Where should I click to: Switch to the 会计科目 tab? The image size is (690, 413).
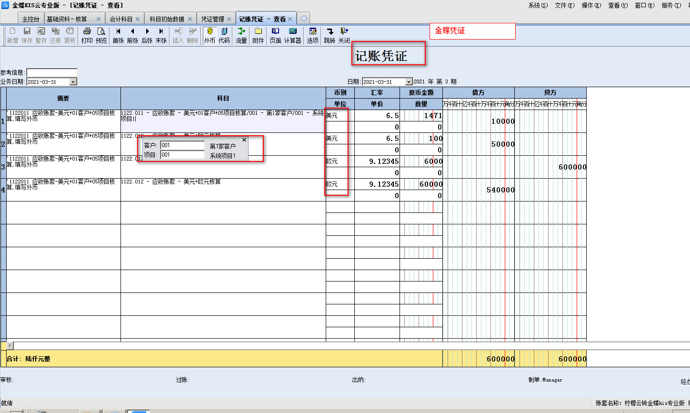[x=121, y=19]
